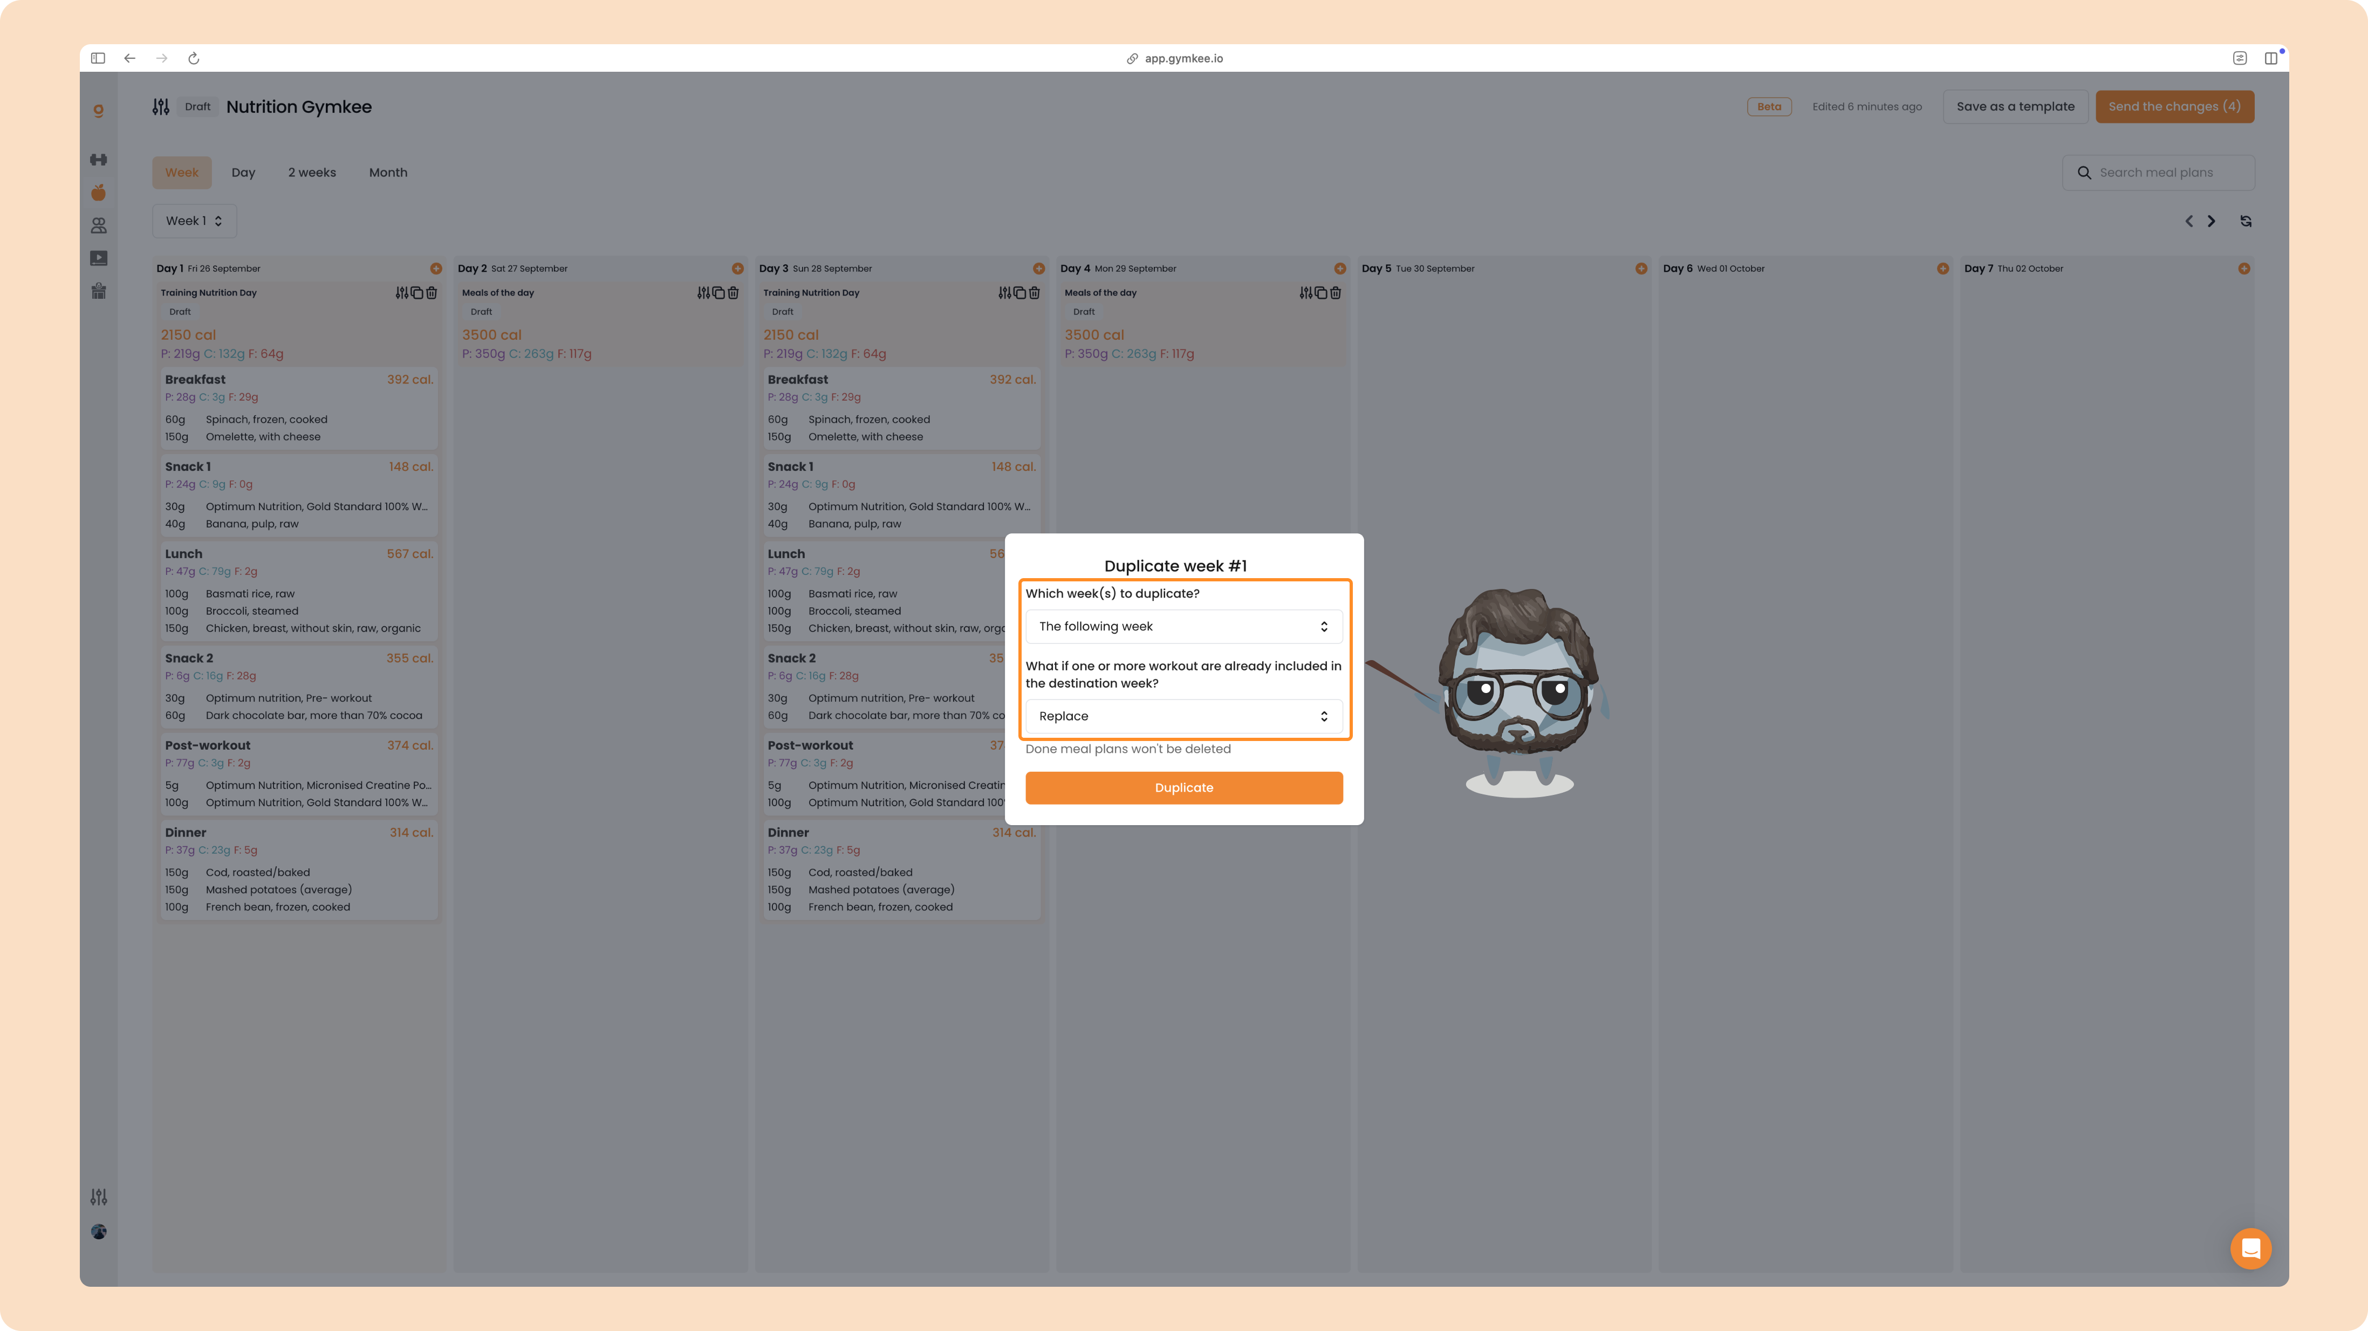
Task: Go to previous week arrow
Action: [2189, 221]
